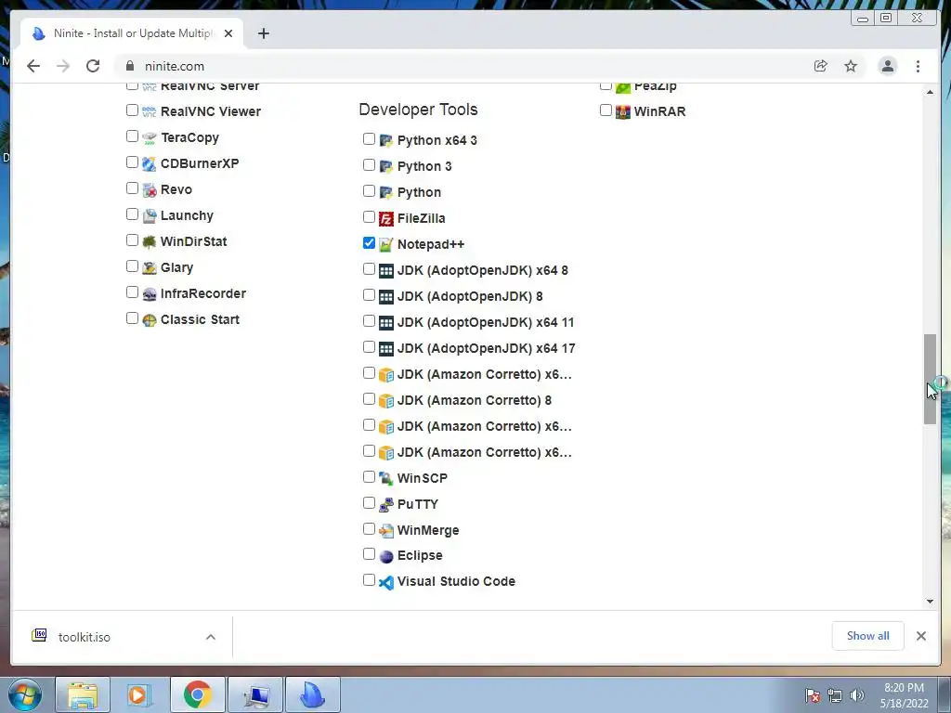Check the WinRAR checkbox
Image resolution: width=951 pixels, height=713 pixels.
606,110
